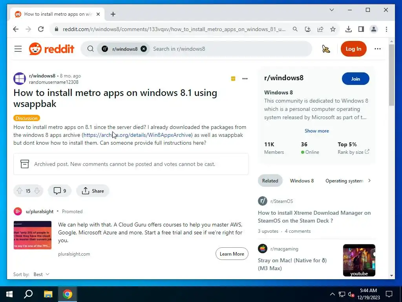Open the 9 comments button
Viewport: 402px width, 302px height.
(x=60, y=191)
